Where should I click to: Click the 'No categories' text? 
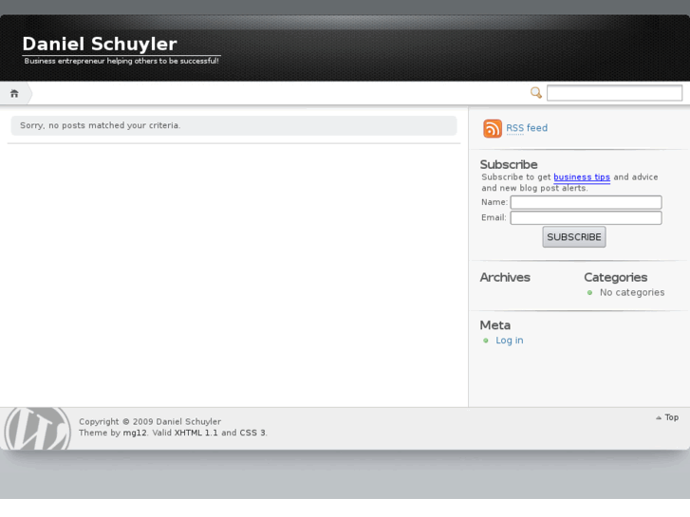(x=632, y=292)
